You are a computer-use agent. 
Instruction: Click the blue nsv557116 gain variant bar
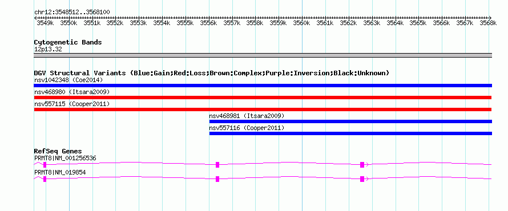[x=350, y=133]
